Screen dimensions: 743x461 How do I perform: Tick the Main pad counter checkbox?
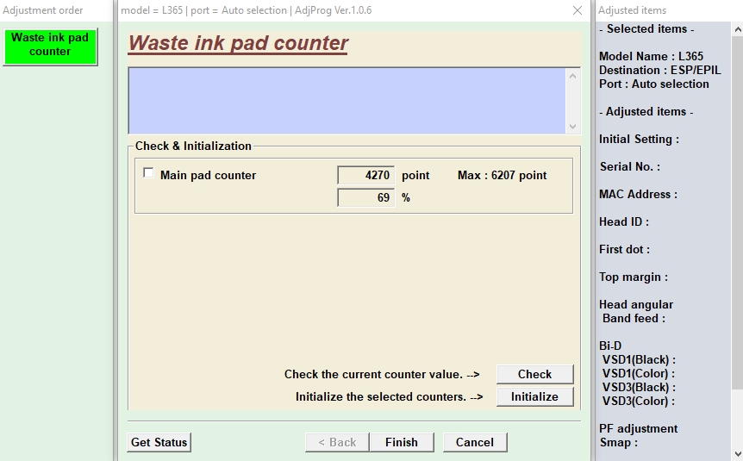tap(148, 173)
